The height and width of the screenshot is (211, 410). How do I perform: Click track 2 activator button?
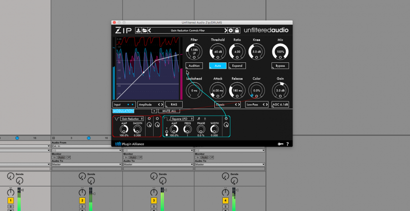point(81,200)
